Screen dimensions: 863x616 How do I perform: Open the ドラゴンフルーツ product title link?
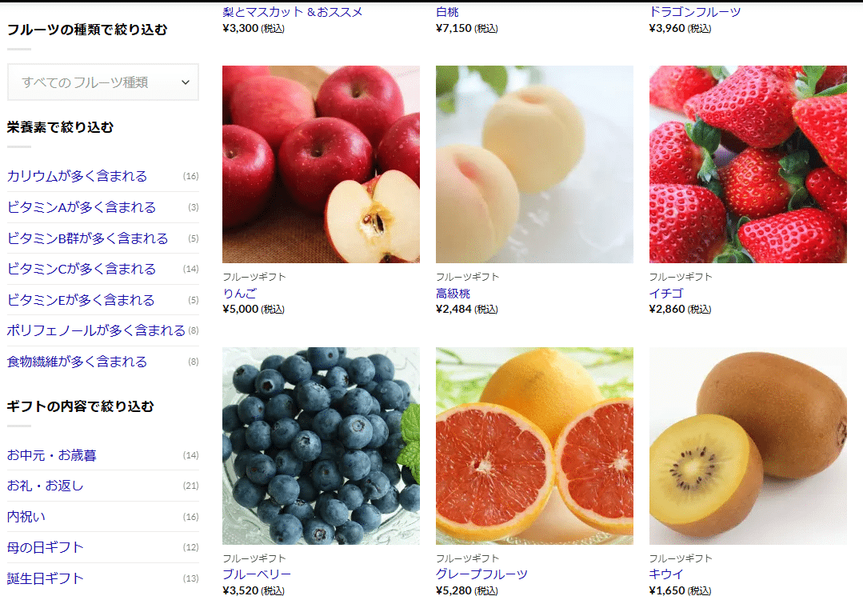695,12
